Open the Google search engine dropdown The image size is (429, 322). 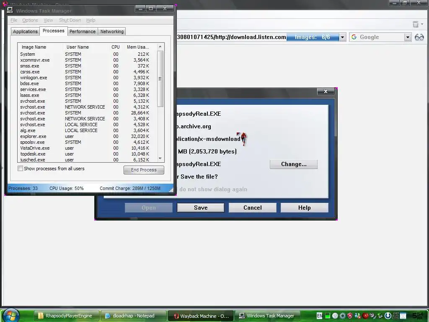pos(408,37)
